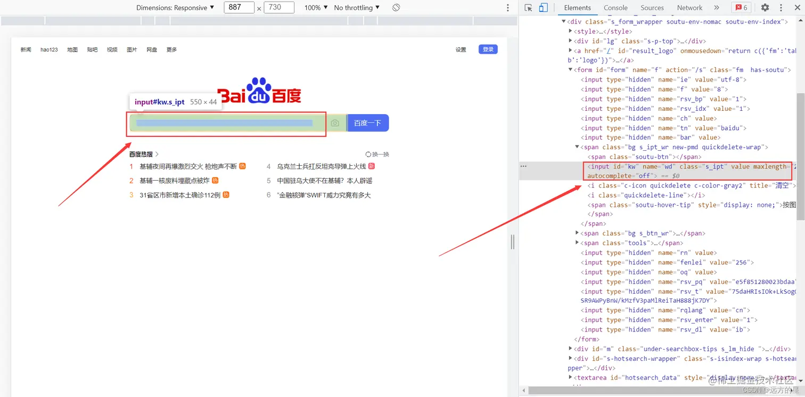Switch to the Console tab
Viewport: 805px width, 397px height.
615,7
